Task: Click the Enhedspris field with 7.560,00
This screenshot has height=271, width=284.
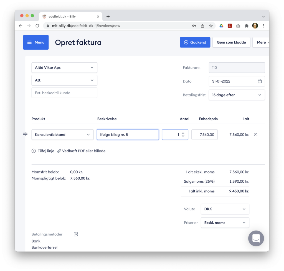Action: [204, 135]
